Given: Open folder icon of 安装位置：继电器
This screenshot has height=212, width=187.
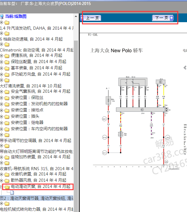Looking at the screenshot, I should 7,123.
